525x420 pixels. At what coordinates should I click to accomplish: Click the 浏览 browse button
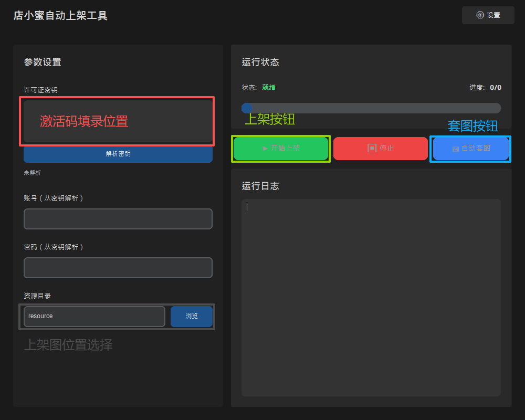[x=192, y=317]
